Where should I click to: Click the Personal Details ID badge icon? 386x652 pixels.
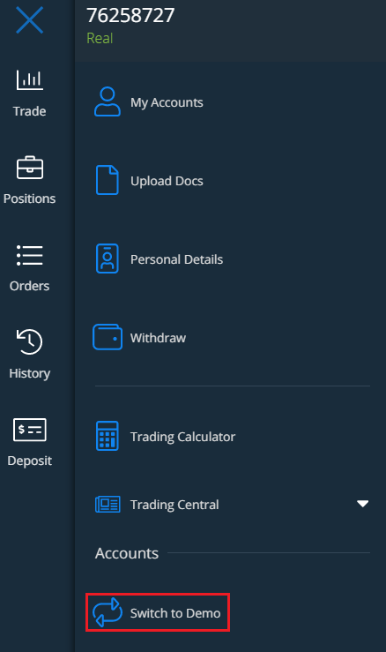coord(108,259)
